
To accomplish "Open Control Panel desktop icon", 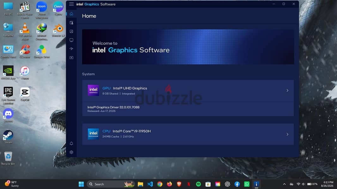I will pos(8,51).
